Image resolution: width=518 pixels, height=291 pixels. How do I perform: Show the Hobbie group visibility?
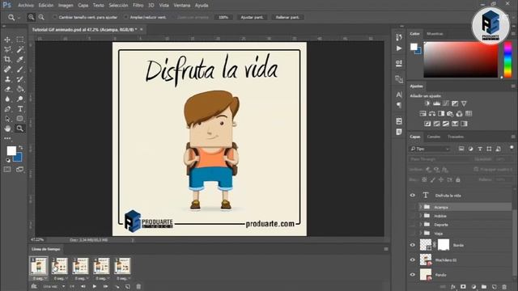click(x=413, y=216)
